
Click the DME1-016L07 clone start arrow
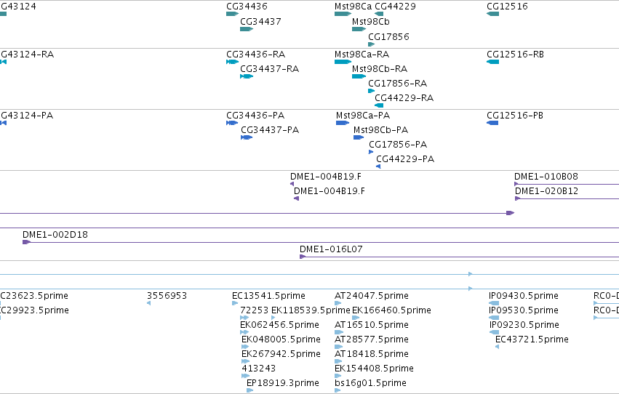pyautogui.click(x=303, y=257)
